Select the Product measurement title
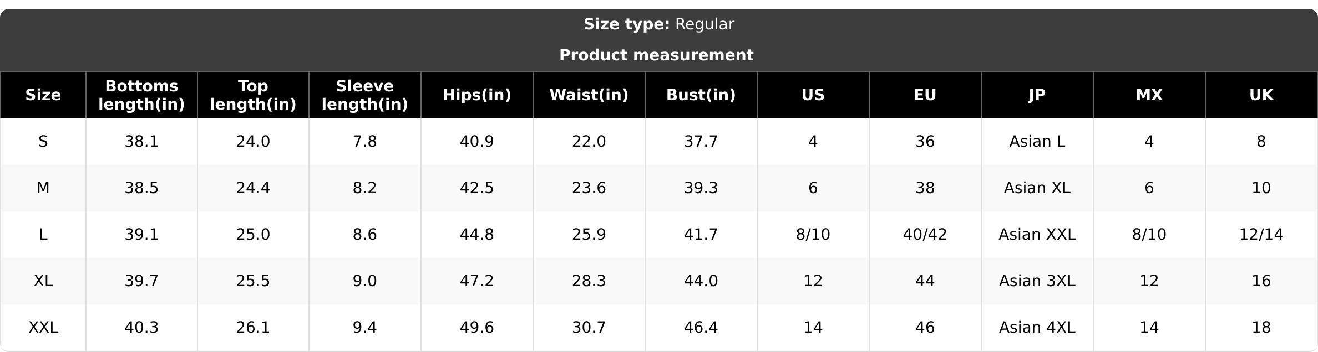The image size is (1318, 352). pyautogui.click(x=656, y=55)
